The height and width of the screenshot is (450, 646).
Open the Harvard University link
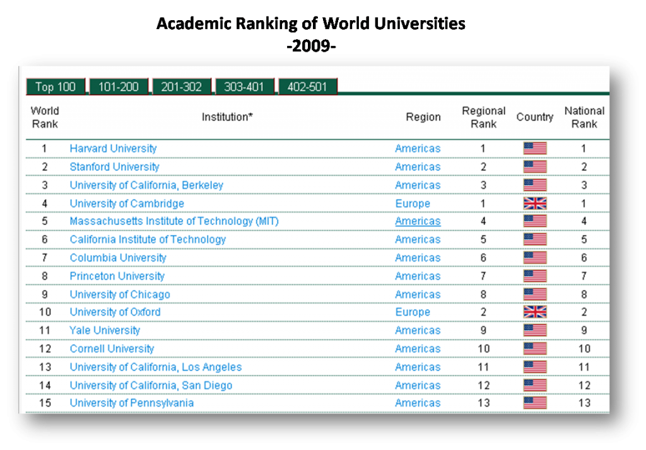(x=113, y=149)
